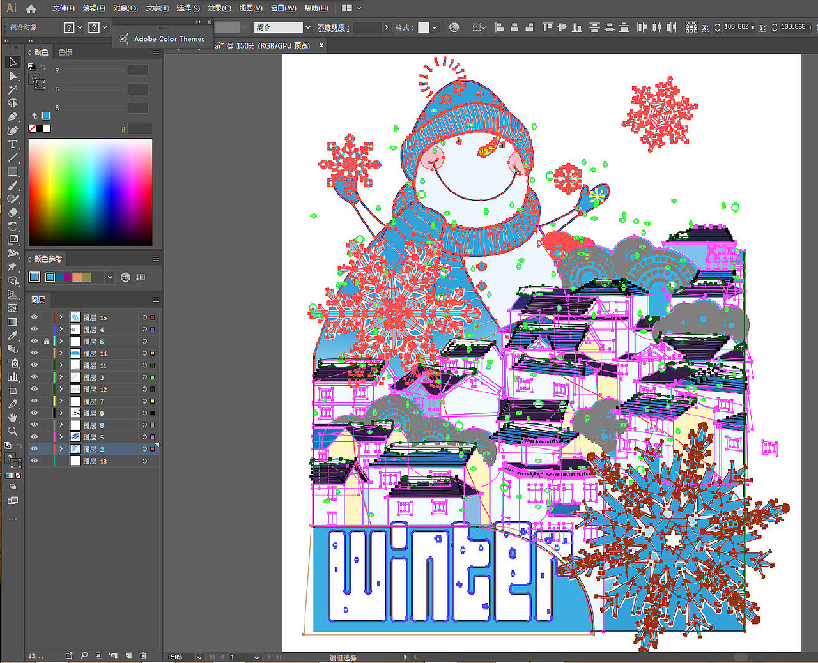Open Color panel options menu
The height and width of the screenshot is (663, 818).
[x=155, y=52]
